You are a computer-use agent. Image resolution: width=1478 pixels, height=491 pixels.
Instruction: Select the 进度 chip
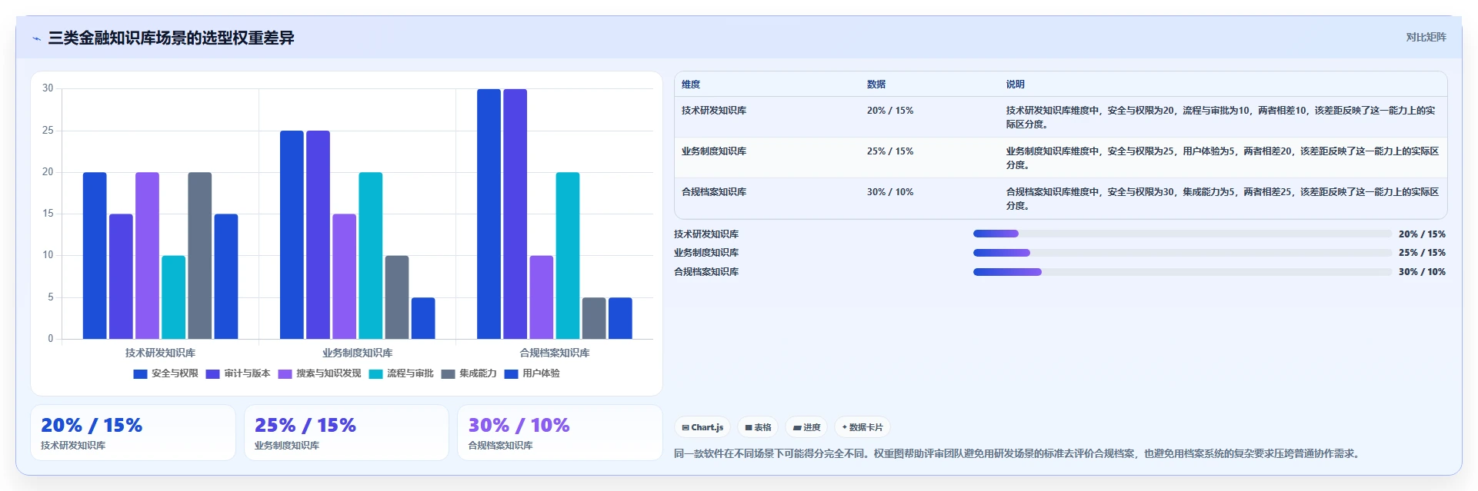pos(806,427)
